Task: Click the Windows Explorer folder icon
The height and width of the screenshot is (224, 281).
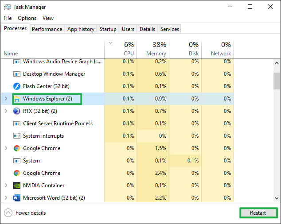Action: (x=17, y=99)
